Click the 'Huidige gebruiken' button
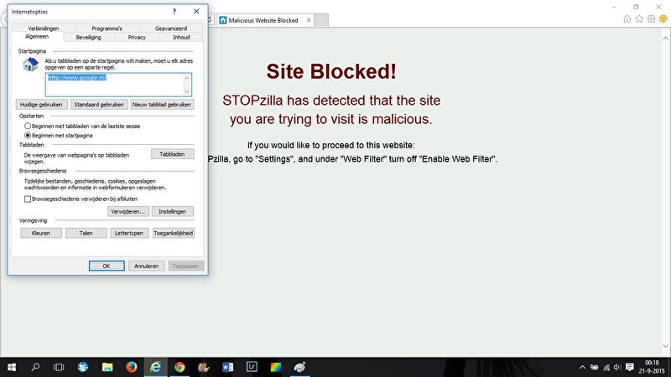Screen dimensions: 671x377 coord(42,105)
